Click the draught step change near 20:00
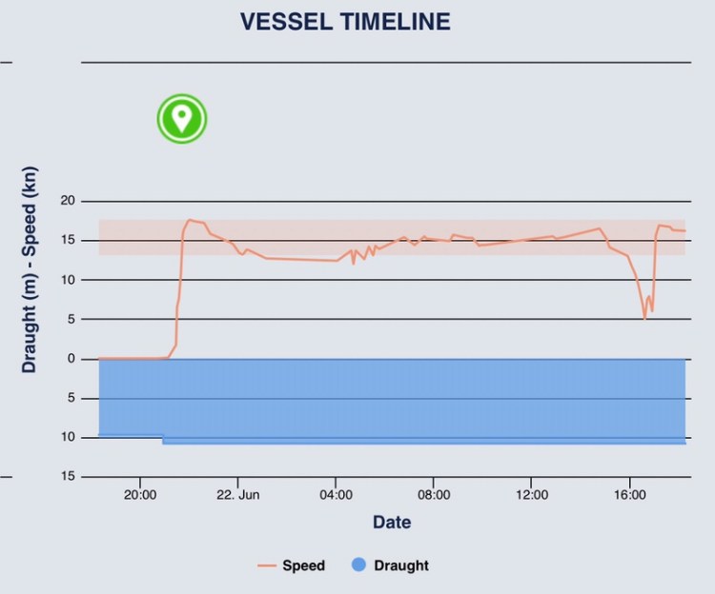 163,439
